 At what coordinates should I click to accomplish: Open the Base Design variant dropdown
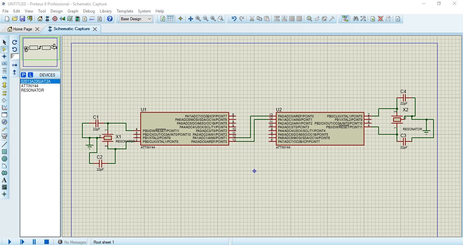tap(136, 19)
